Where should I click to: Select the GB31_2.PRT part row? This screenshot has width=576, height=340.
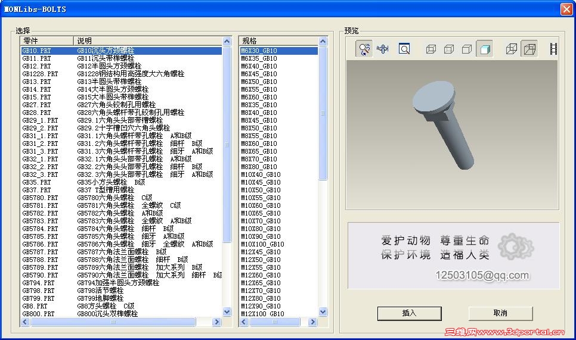121,144
